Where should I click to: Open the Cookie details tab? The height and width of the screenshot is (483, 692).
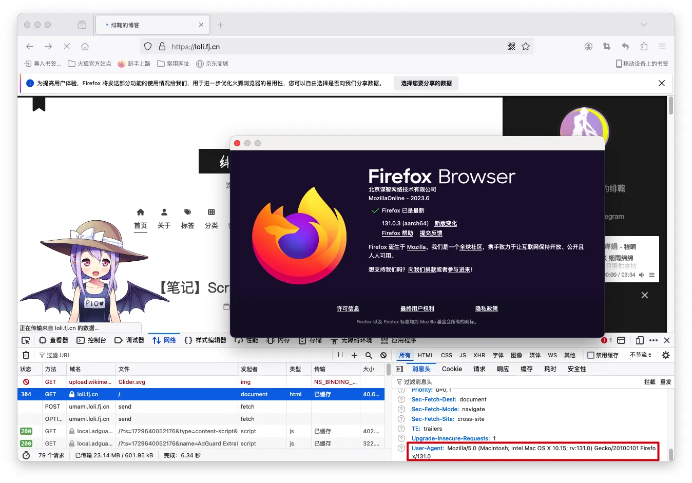pyautogui.click(x=452, y=369)
